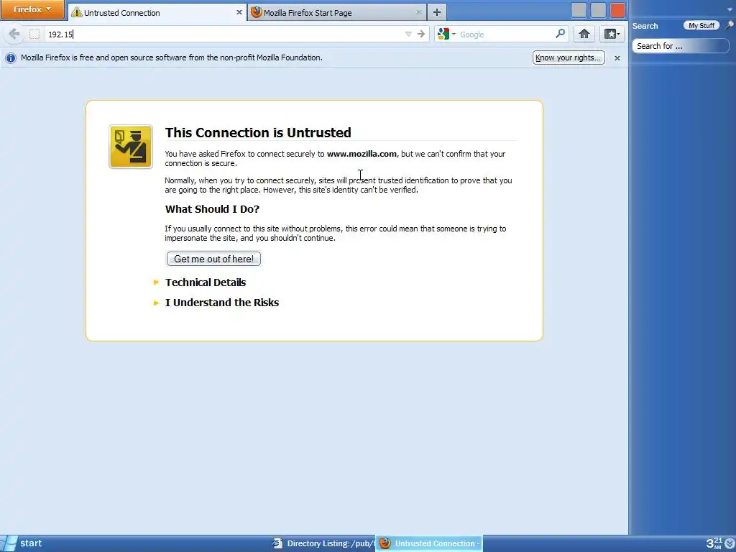The width and height of the screenshot is (736, 552).
Task: Switch to Directory Listing taskbar window
Action: coord(324,543)
